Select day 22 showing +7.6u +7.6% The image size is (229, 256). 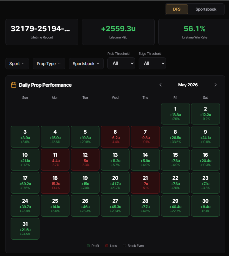[x=175, y=183]
